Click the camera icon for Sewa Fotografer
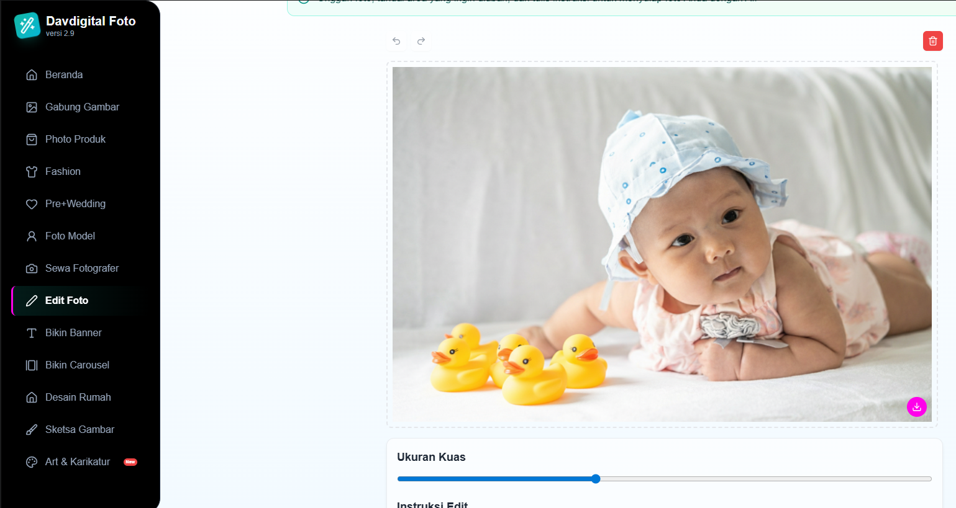This screenshot has height=508, width=956. tap(32, 269)
